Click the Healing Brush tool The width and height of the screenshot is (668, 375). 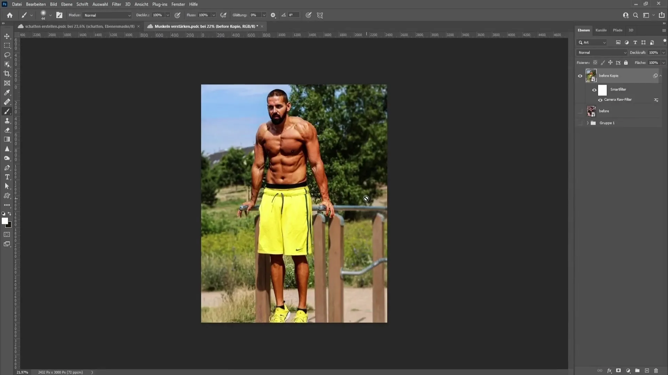[7, 102]
